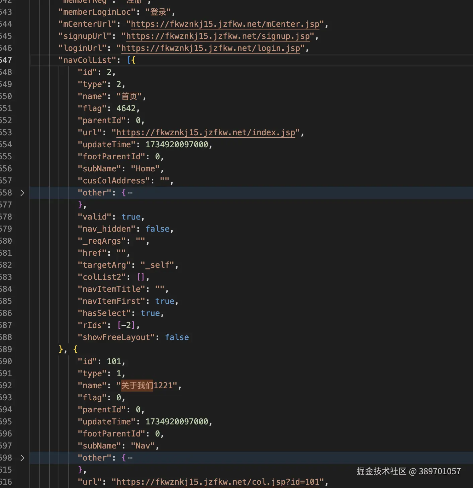Click the fold ellipsis inside "other" on line 598
The height and width of the screenshot is (488, 473).
130,458
